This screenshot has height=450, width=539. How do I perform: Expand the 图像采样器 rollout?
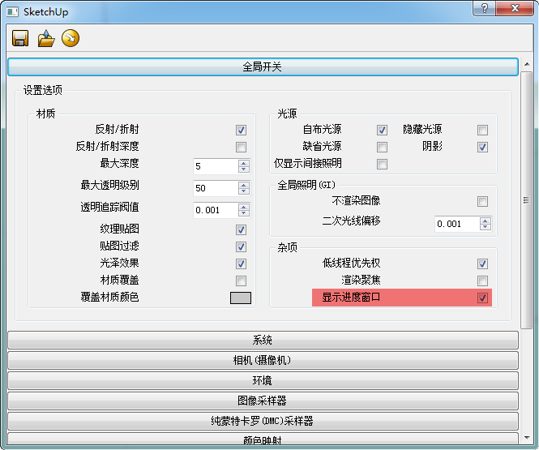tap(263, 401)
